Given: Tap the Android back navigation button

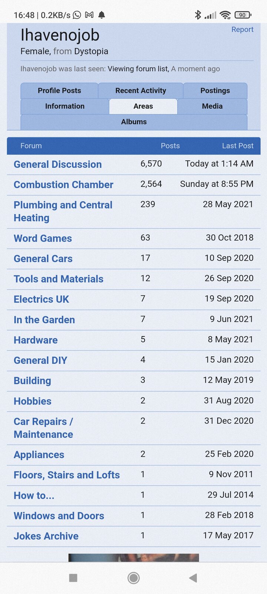Looking at the screenshot, I should tap(193, 578).
